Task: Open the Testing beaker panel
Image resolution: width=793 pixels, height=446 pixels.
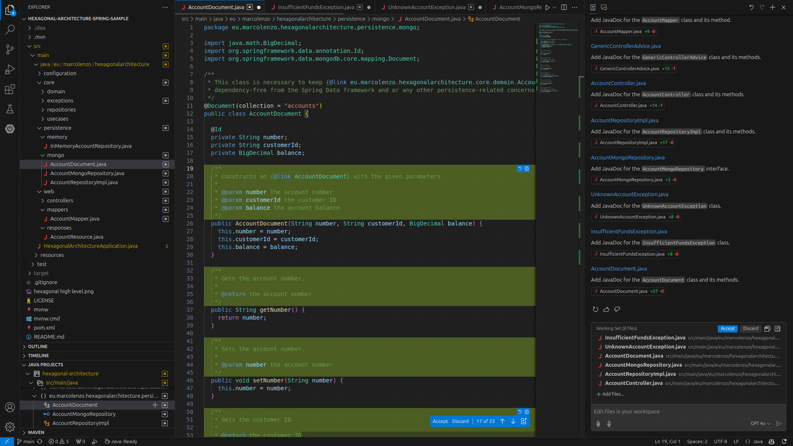Action: coord(10,109)
